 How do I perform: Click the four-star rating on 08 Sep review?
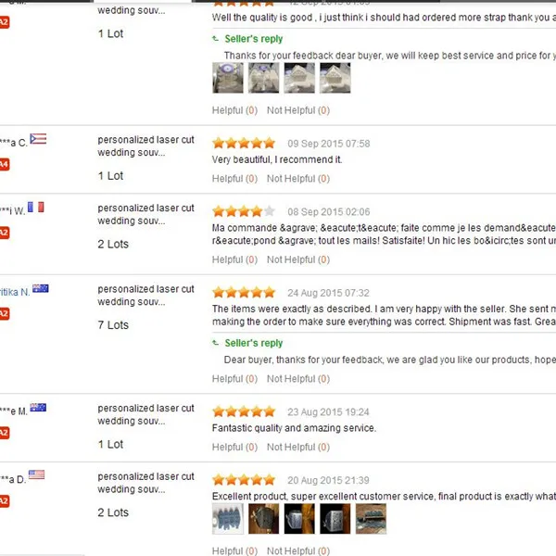(244, 211)
